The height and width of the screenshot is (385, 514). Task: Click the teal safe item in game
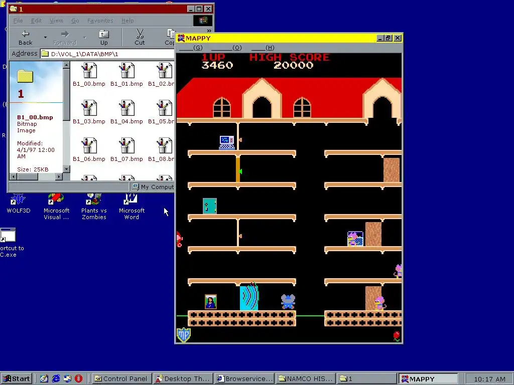tap(210, 206)
